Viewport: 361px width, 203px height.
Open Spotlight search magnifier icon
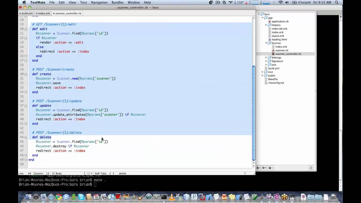(x=337, y=2)
